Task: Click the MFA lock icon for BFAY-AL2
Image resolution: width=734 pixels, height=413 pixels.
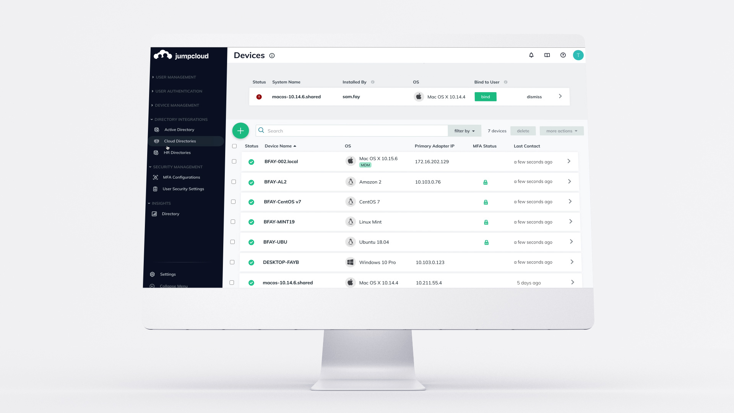Action: pyautogui.click(x=486, y=182)
